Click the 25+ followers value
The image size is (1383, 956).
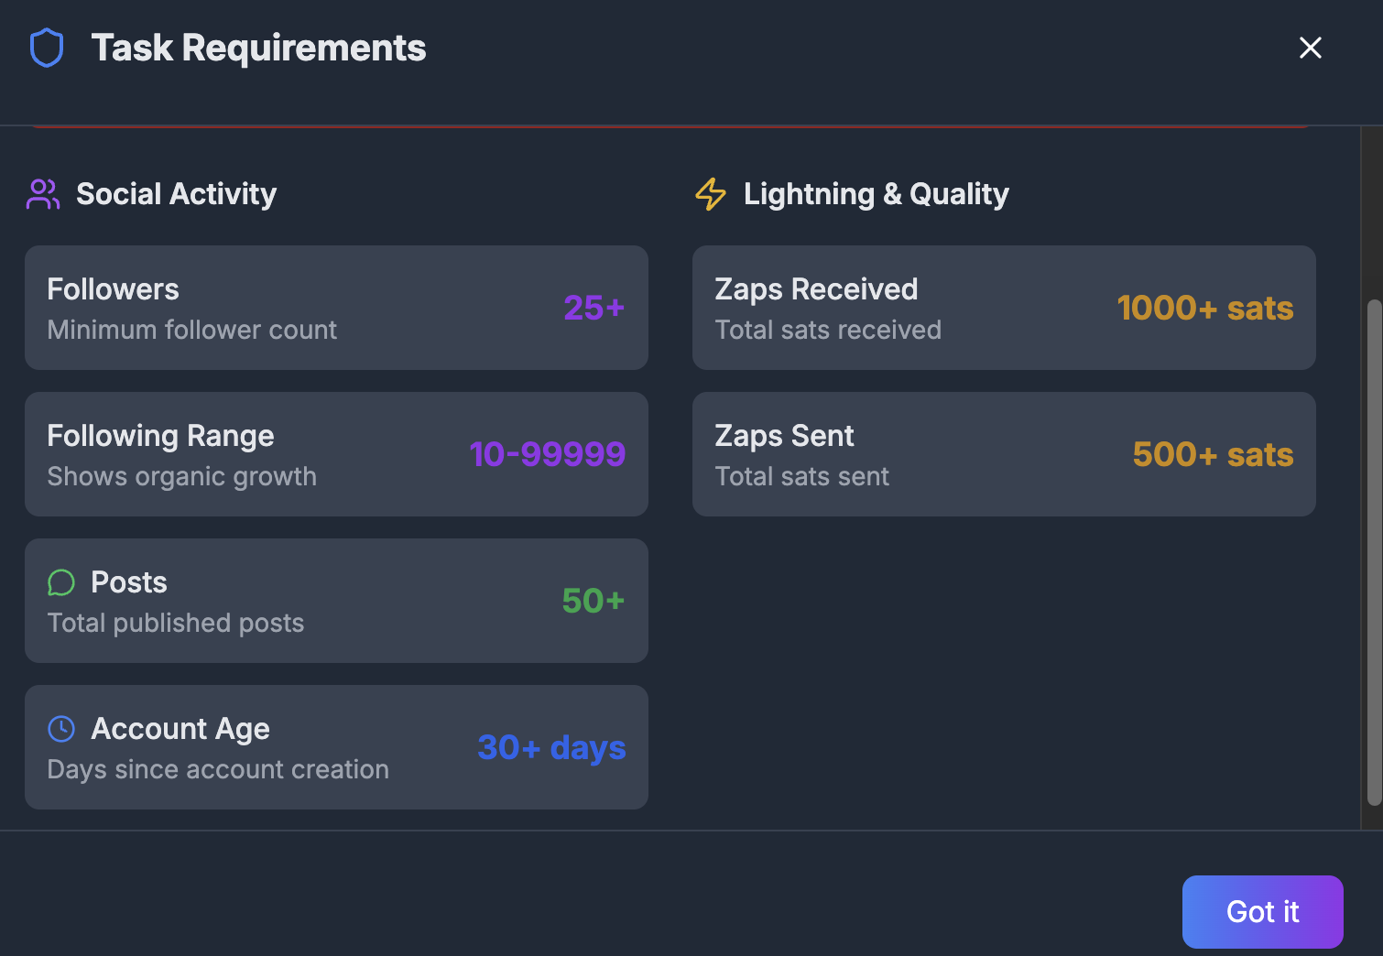click(x=594, y=308)
